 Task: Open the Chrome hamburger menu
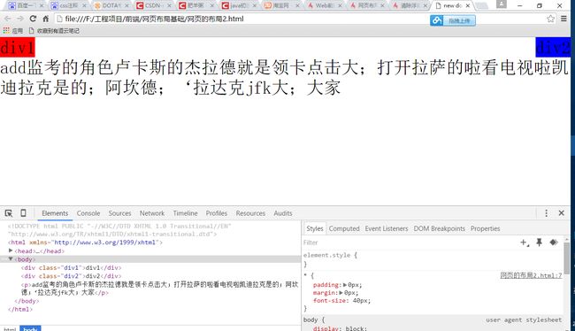point(564,19)
